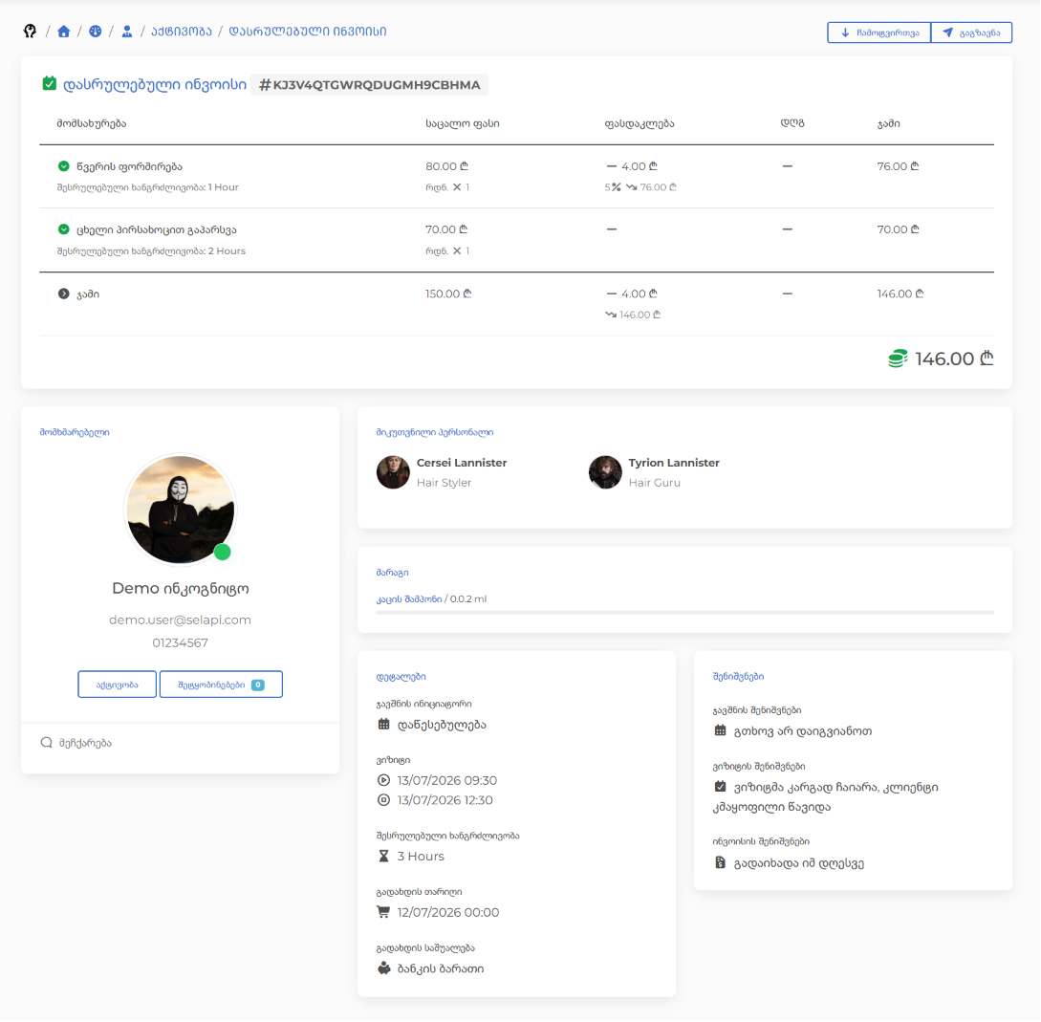The width and height of the screenshot is (1041, 1022).
Task: Click the stock usage progress bar
Action: pyautogui.click(x=684, y=612)
